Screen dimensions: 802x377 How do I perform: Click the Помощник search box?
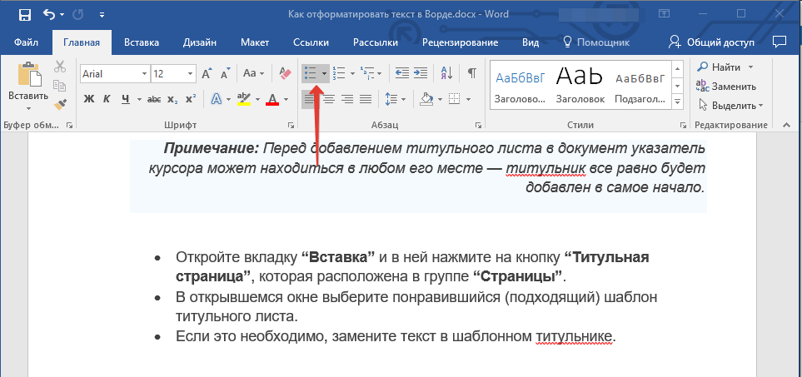pos(596,42)
